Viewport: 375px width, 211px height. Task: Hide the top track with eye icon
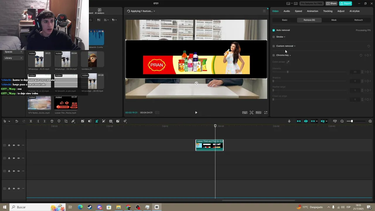tap(14, 145)
